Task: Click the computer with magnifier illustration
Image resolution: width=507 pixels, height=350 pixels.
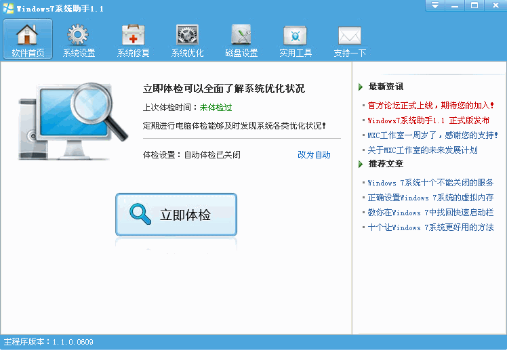Action: (73, 121)
